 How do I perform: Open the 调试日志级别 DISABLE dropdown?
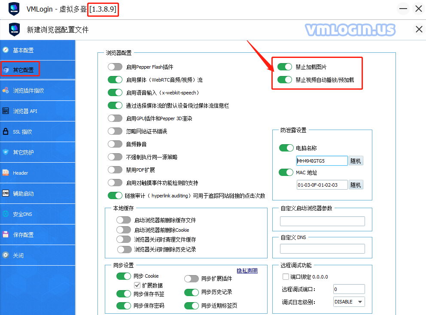tap(349, 302)
